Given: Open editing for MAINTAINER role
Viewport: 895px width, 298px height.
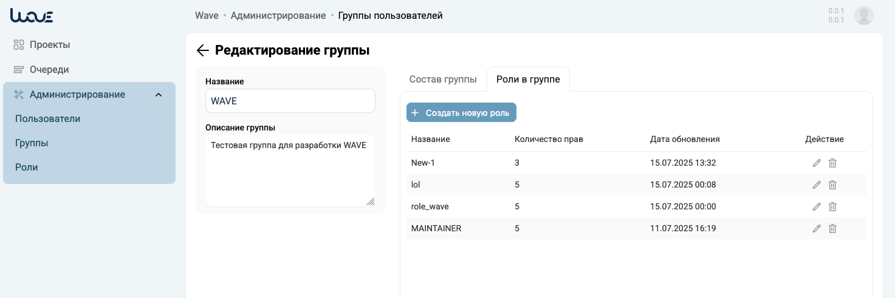Looking at the screenshot, I should [x=817, y=228].
